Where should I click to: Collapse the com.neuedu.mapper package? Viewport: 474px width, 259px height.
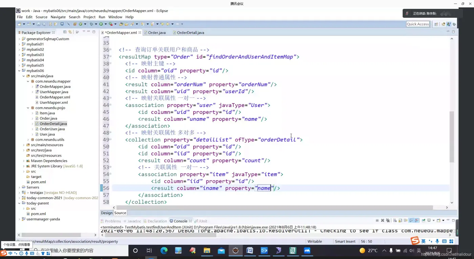pos(28,81)
